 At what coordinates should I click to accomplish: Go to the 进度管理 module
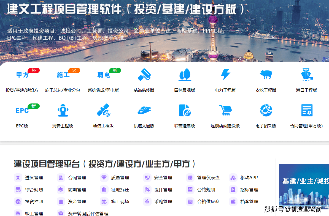pyautogui.click(x=34, y=178)
